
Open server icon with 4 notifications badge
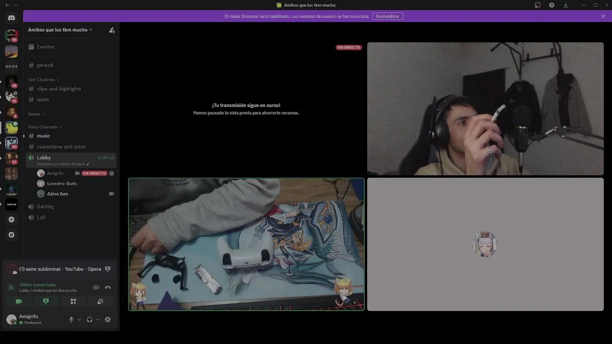[x=11, y=112]
